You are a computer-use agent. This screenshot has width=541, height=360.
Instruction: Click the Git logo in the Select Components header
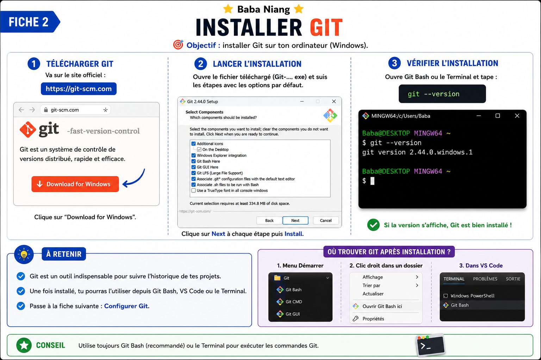click(330, 115)
